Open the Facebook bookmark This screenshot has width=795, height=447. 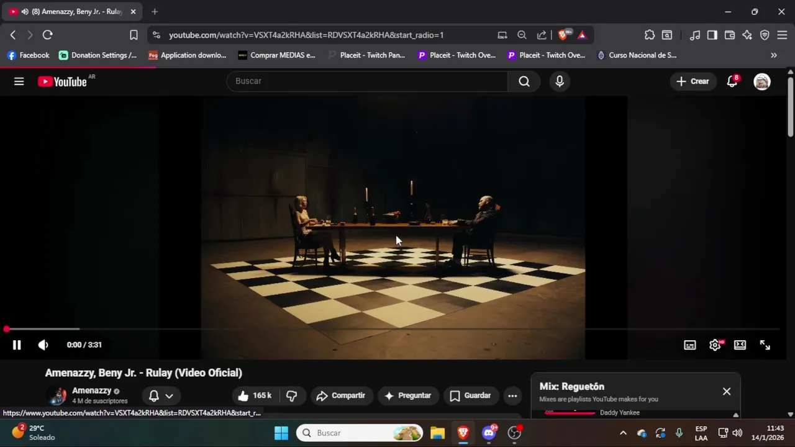28,55
